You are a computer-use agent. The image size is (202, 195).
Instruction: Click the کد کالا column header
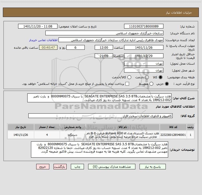pyautogui.click(x=173, y=127)
